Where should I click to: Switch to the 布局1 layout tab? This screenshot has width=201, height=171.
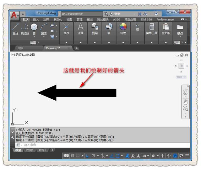[30, 150]
